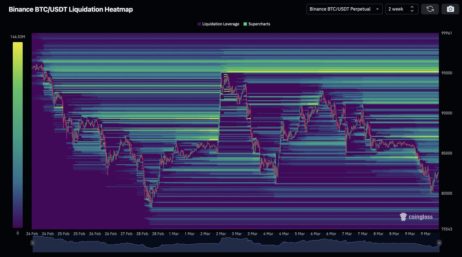Click the 80000 price axis label

tap(447, 194)
